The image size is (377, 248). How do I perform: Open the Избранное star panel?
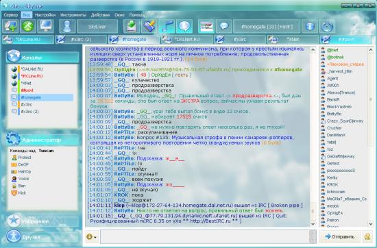pyautogui.click(x=42, y=221)
